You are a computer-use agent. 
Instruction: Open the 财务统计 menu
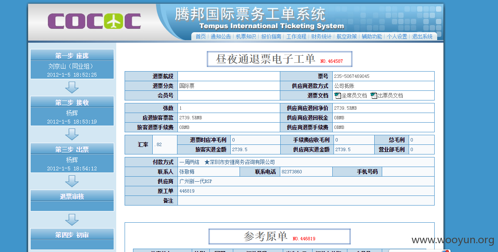coord(321,36)
